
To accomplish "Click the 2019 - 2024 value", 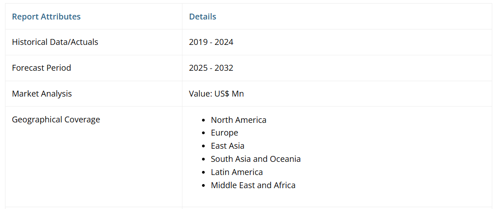I will [211, 42].
